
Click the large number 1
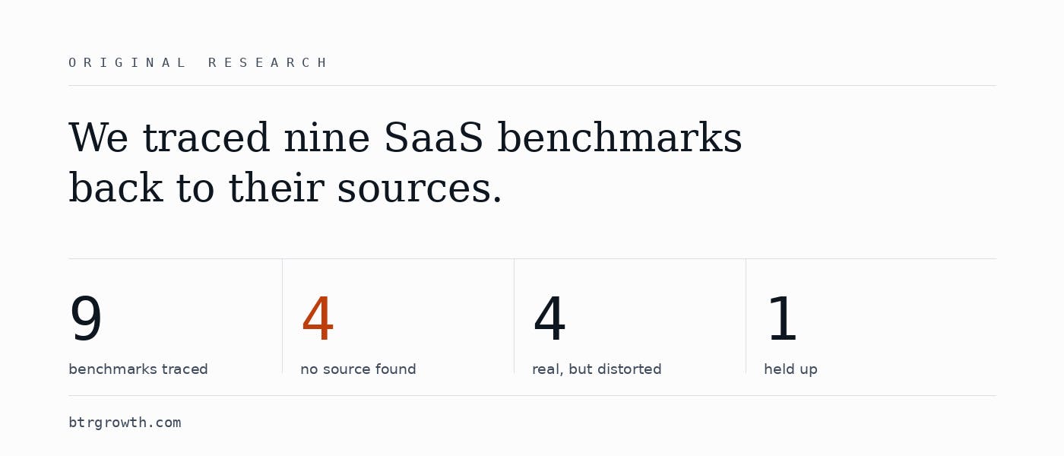(x=782, y=320)
